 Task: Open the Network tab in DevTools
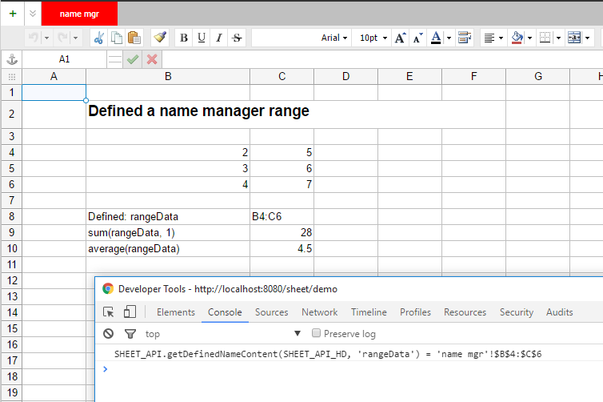pos(320,312)
